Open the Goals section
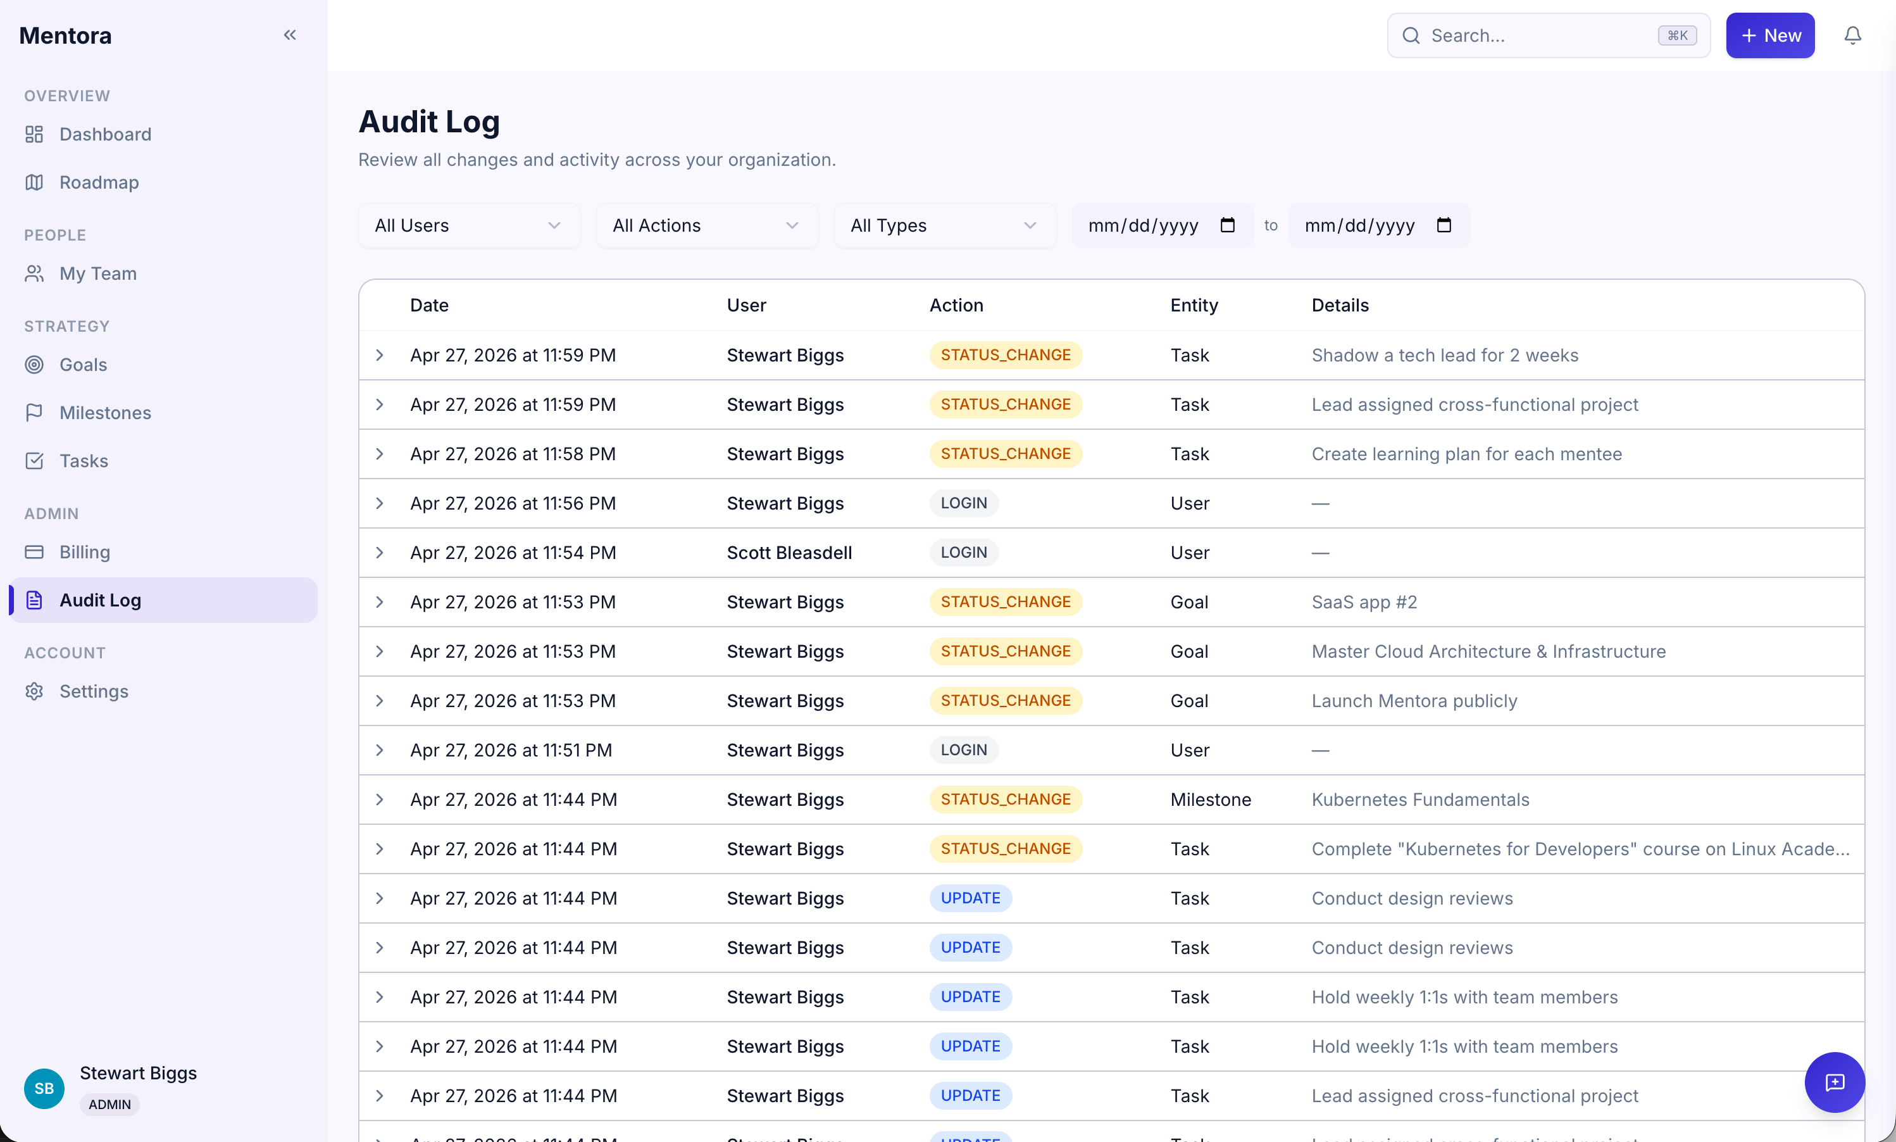1896x1142 pixels. [x=163, y=365]
